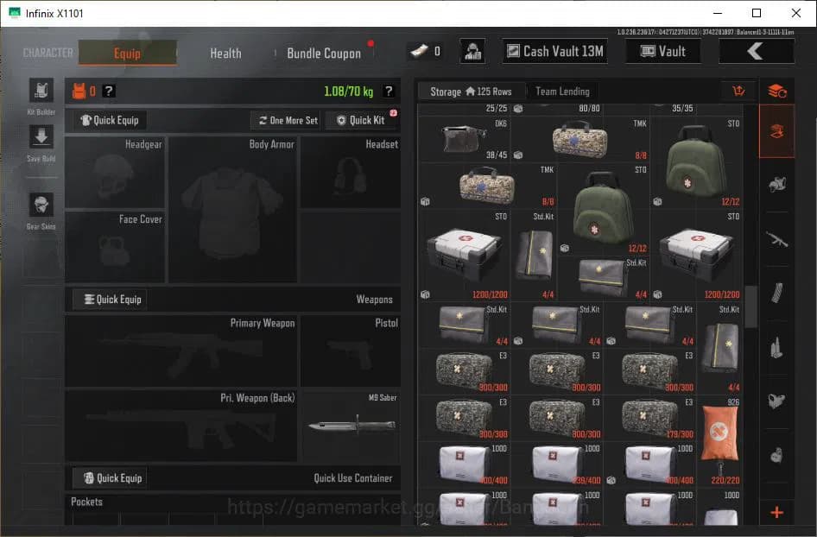This screenshot has width=817, height=537.
Task: Click the orange plus icon in sidebar
Action: point(776,513)
